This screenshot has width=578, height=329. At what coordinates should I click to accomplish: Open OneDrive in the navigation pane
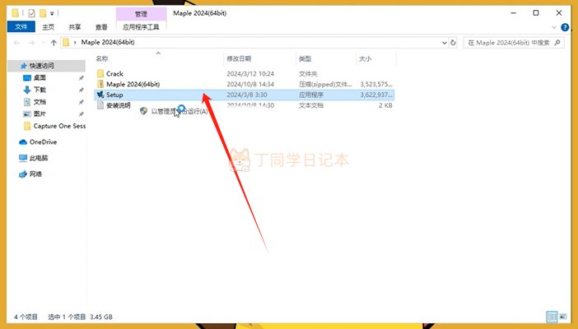coord(43,141)
